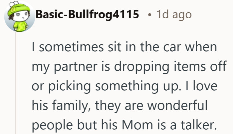The width and height of the screenshot is (233, 134).
Task: Click the word "talker." ending the comment
Action: (x=199, y=125)
